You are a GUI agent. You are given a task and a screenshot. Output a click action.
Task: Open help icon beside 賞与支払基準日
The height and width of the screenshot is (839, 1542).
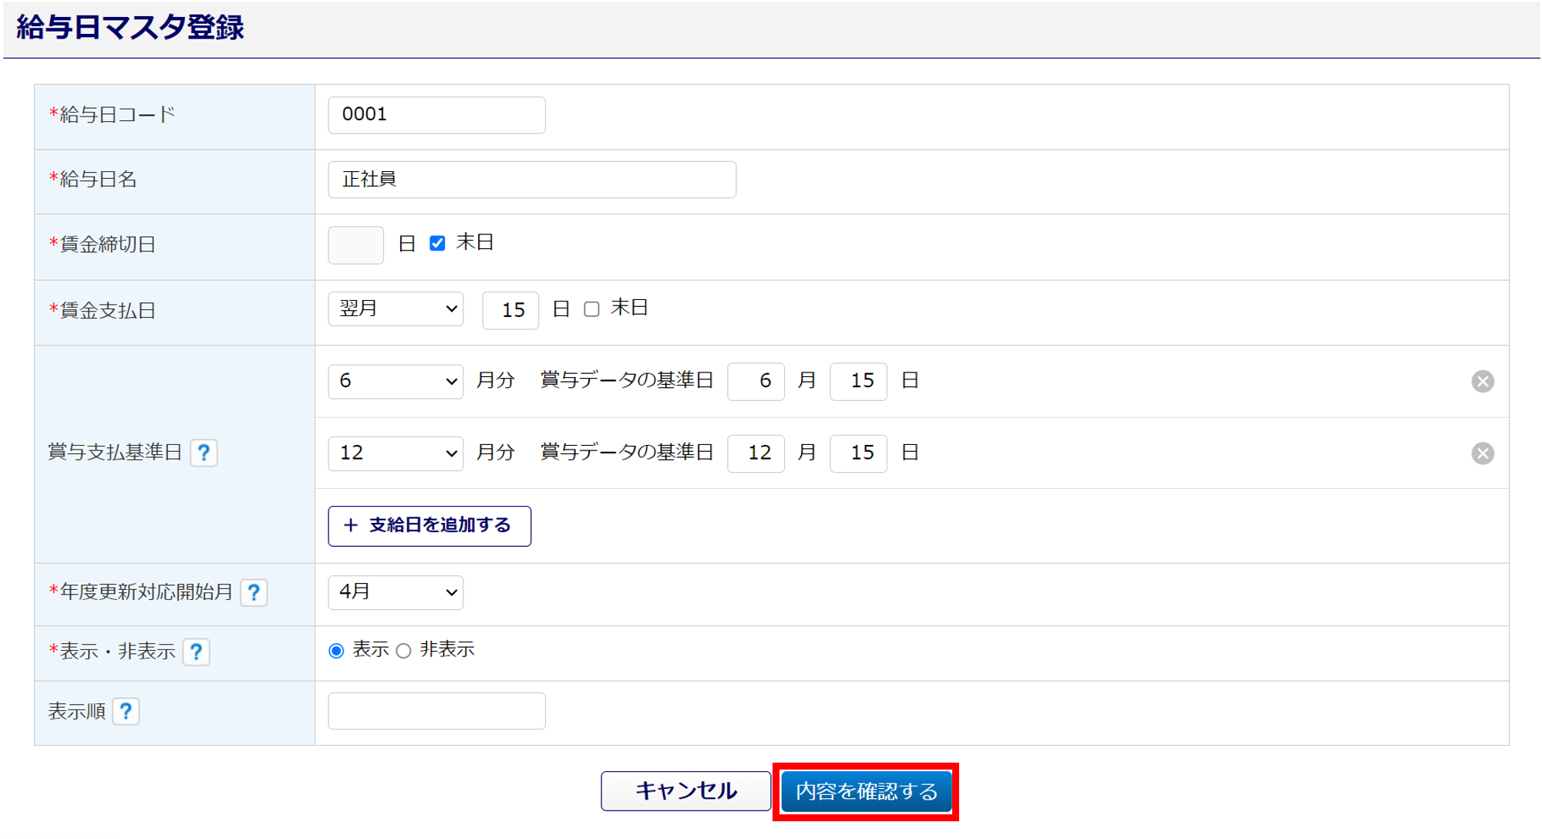coord(204,453)
